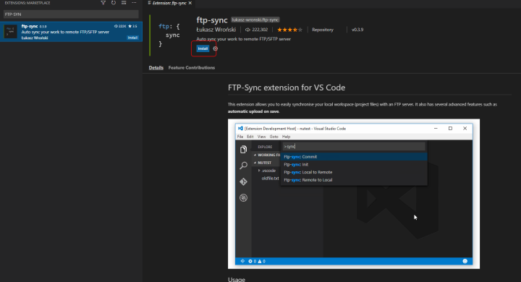Click the >sync command palette input in the demo image
The width and height of the screenshot is (521, 282).
click(x=354, y=147)
